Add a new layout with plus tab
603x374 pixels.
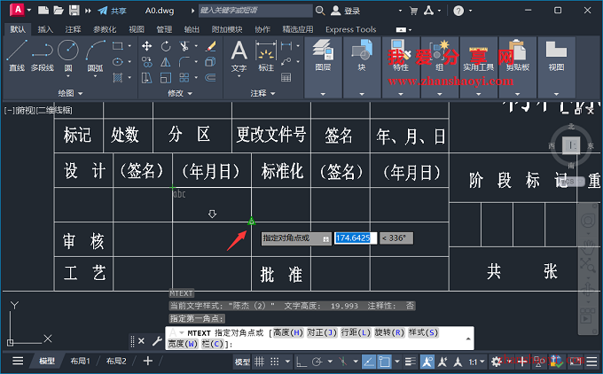(148, 361)
